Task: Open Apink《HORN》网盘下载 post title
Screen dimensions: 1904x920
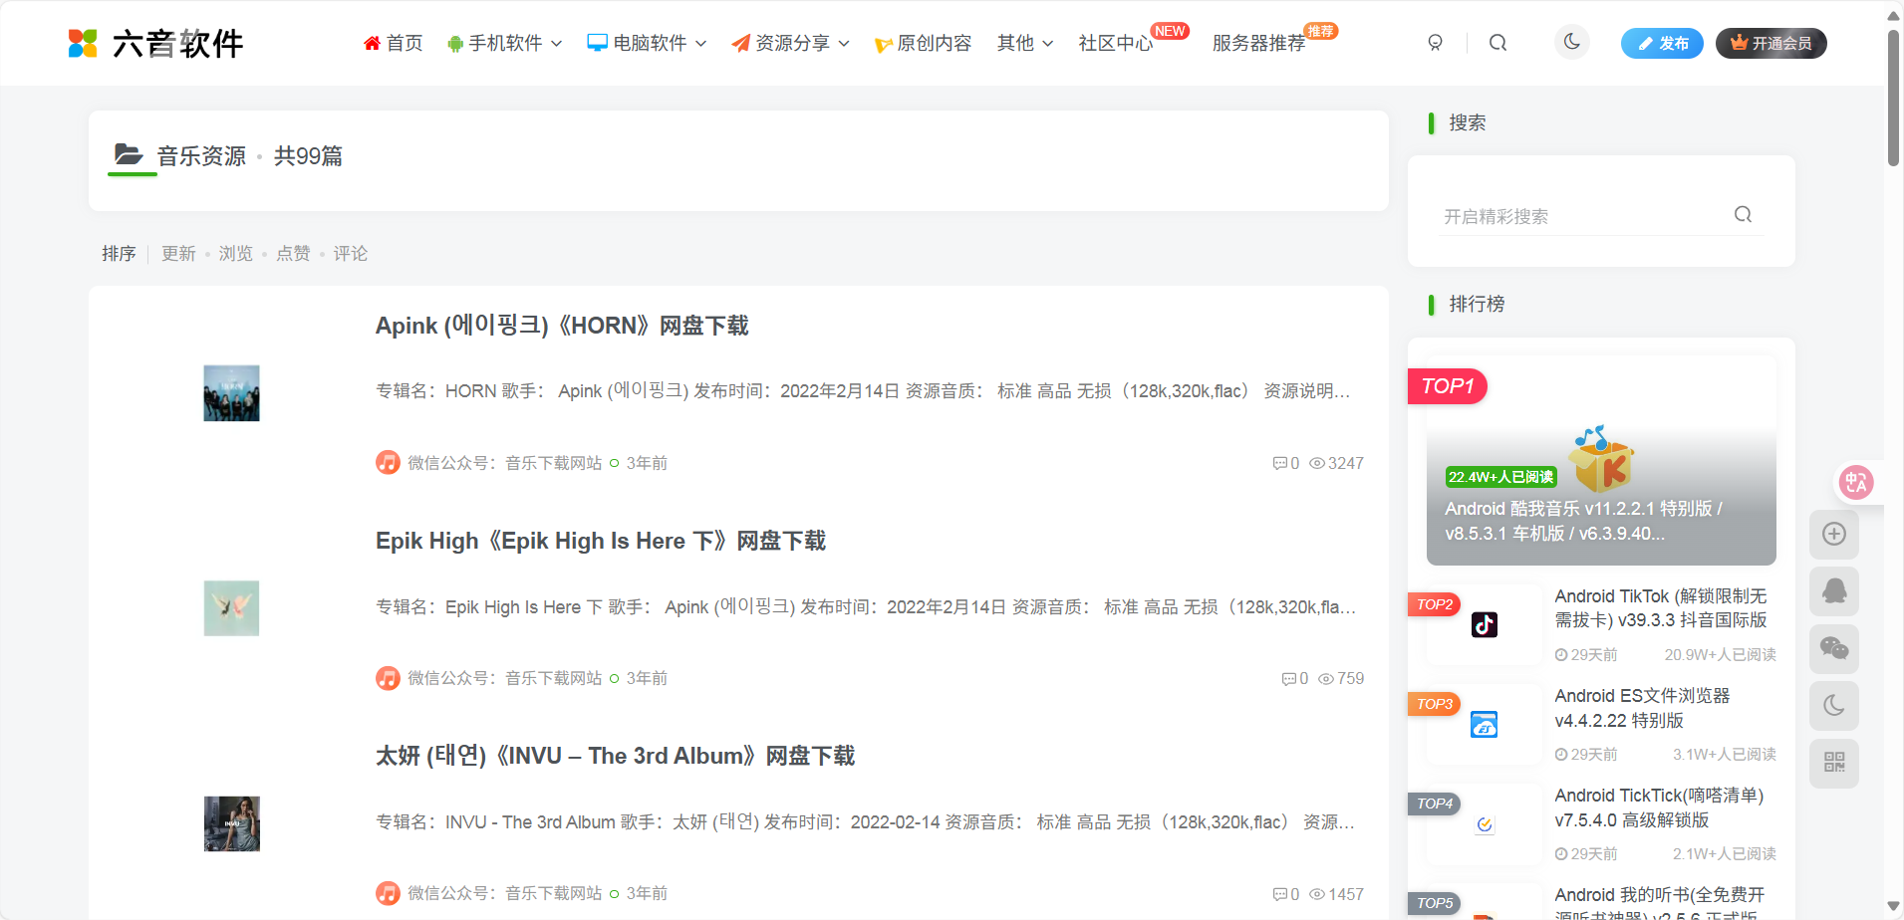Action: [562, 326]
